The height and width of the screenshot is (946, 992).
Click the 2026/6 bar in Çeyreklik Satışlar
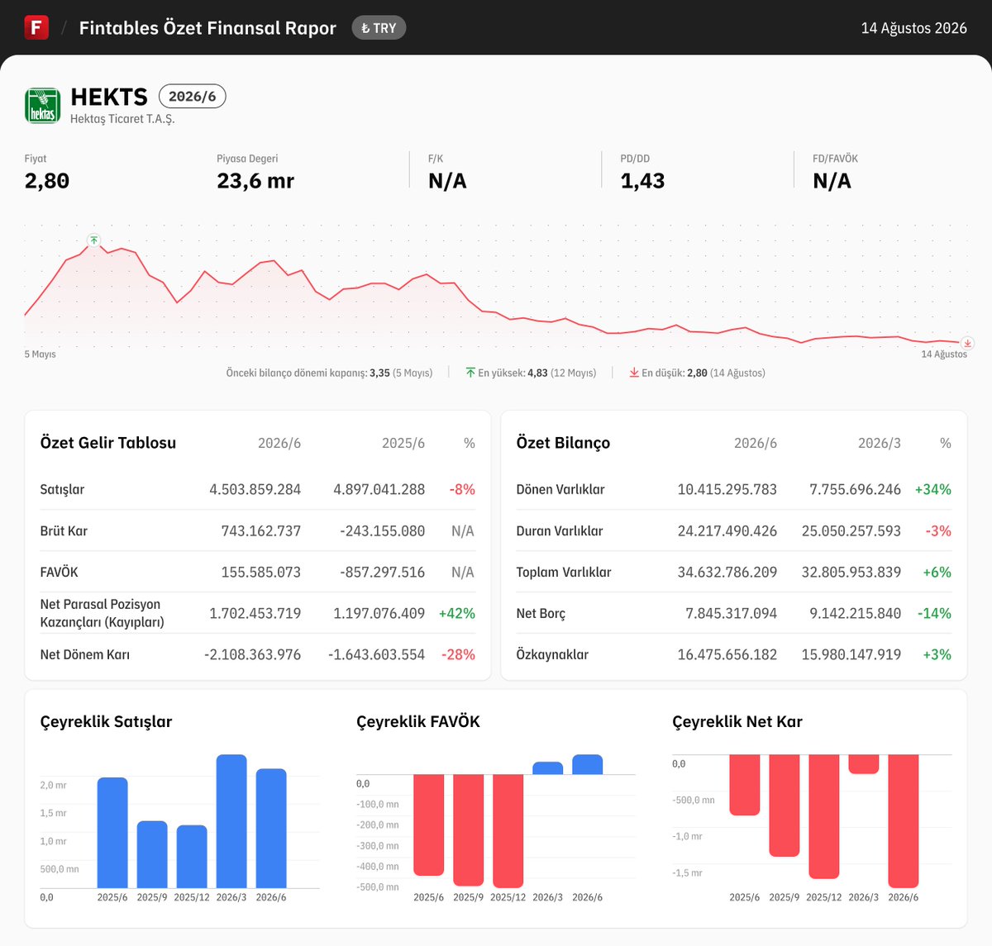pos(271,829)
